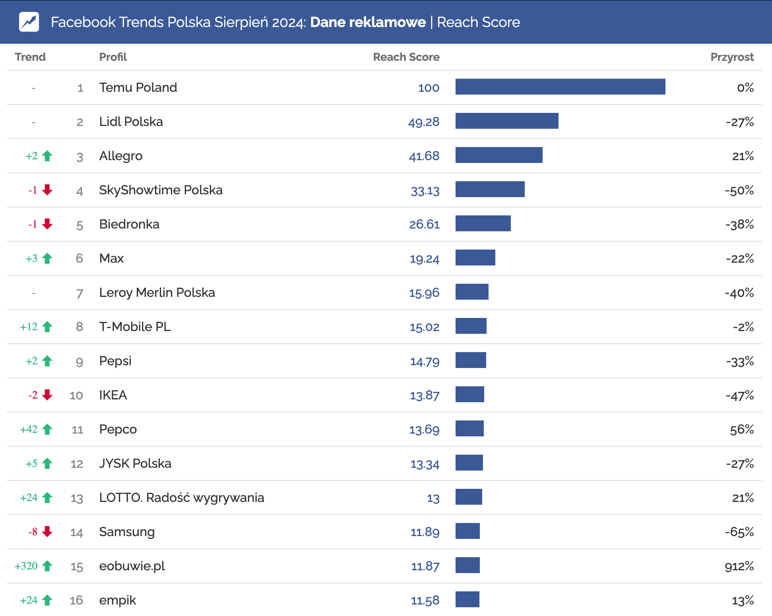Viewport: 772px width, 616px height.
Task: Select the Biedronka profile name
Action: [129, 224]
